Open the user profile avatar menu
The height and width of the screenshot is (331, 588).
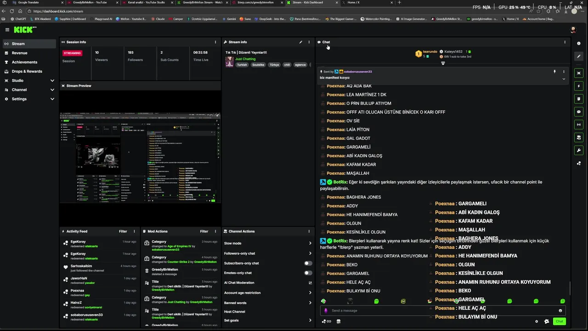pos(573,29)
